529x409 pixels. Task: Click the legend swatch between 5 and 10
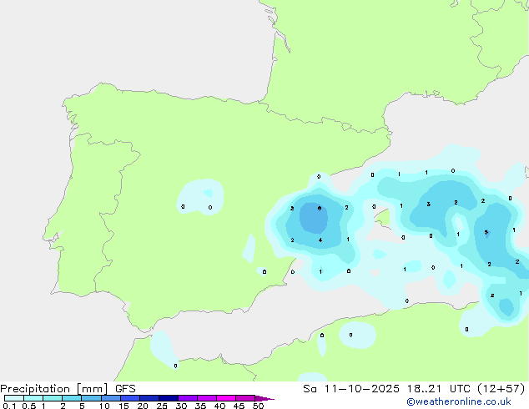(92, 398)
